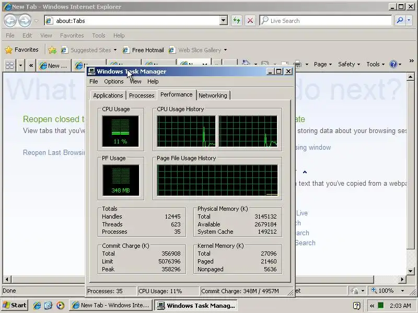Open the Suggested Sites dropdown
This screenshot has width=418, height=313.
click(x=115, y=50)
